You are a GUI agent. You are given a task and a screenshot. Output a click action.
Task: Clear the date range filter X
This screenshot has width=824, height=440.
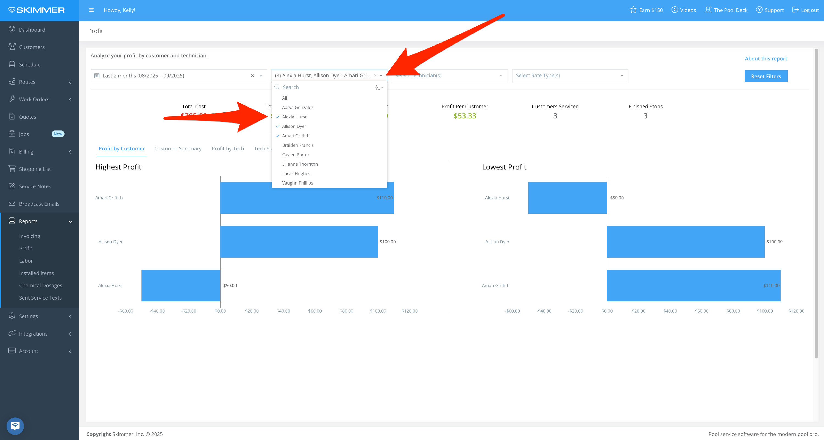tap(252, 76)
